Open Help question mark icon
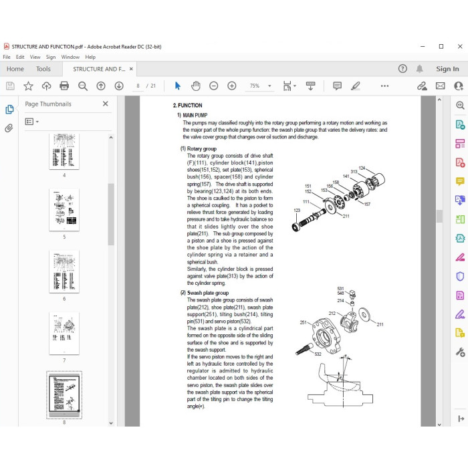The image size is (468, 468). click(x=402, y=69)
